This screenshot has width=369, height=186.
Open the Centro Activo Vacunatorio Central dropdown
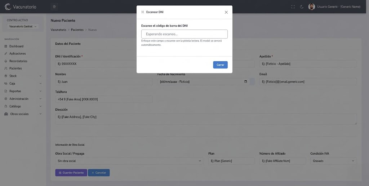point(23,26)
